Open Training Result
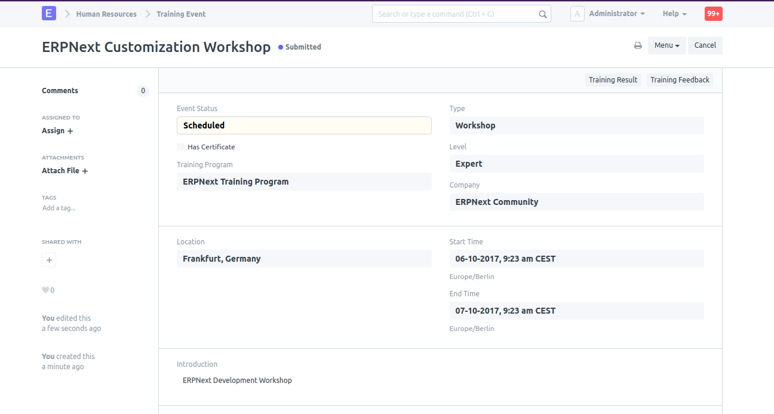The image size is (774, 414). click(x=613, y=80)
